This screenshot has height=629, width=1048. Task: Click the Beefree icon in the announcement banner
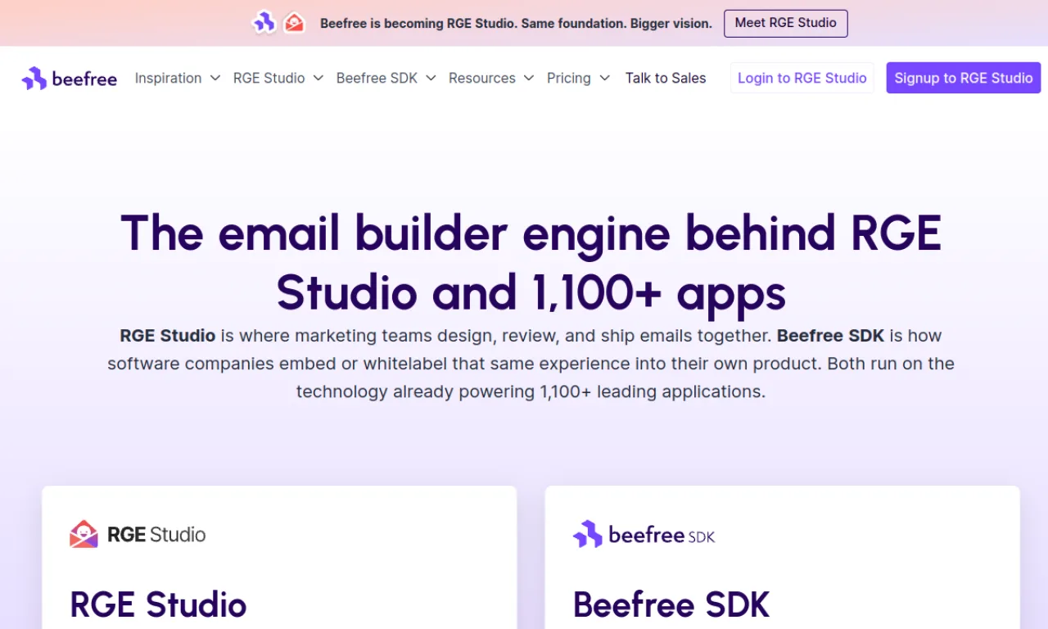[x=264, y=23]
